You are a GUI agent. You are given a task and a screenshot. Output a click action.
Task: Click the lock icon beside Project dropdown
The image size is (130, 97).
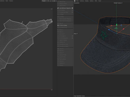click(52, 1)
